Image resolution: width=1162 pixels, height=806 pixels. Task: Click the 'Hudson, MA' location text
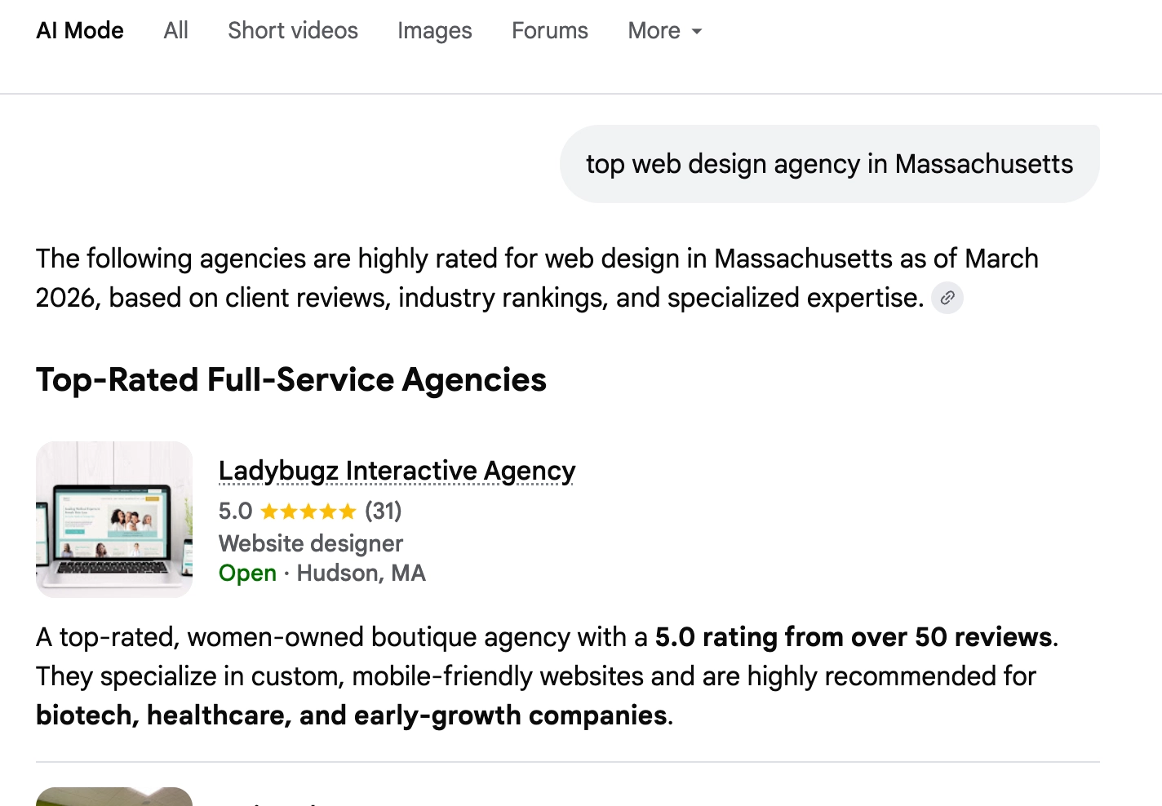pos(362,573)
